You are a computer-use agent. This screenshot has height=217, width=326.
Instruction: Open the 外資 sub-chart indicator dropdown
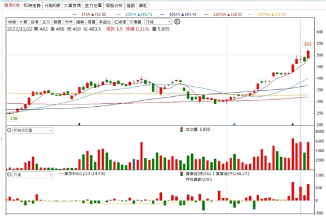(x=33, y=175)
